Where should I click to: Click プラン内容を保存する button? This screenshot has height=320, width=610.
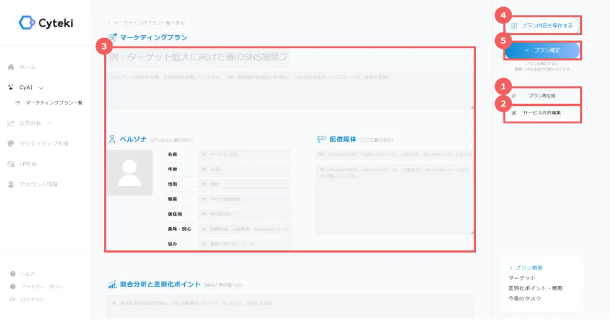click(x=542, y=26)
